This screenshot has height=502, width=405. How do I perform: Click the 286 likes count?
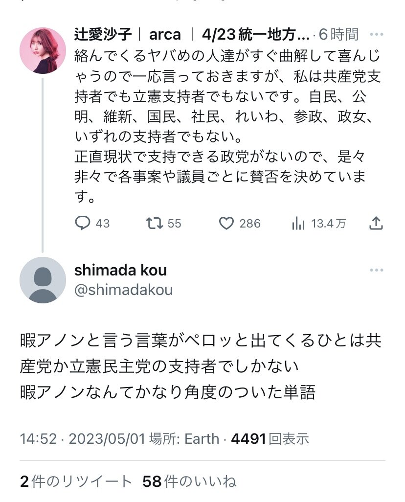click(249, 224)
